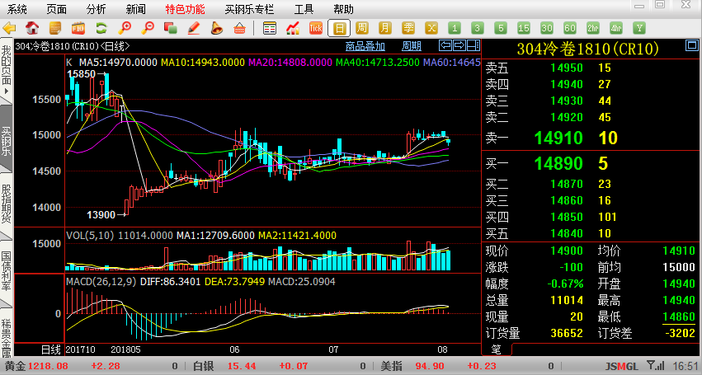
Task: Open the 特色功能 menu
Action: pos(184,9)
